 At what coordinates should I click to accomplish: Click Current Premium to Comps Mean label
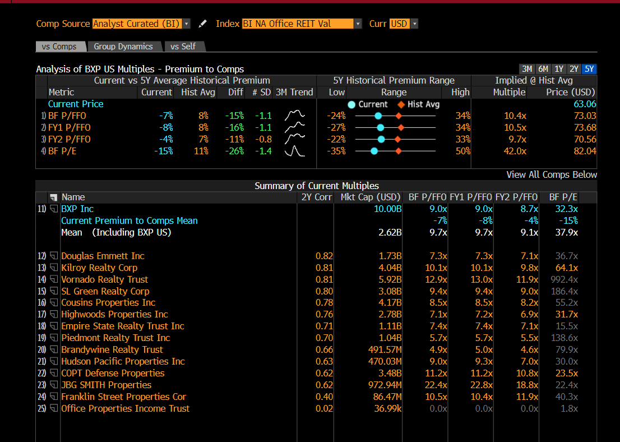[129, 221]
